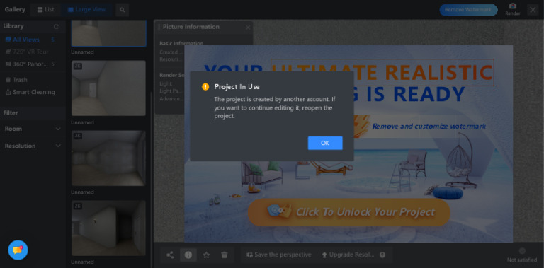Screen dimensions: 544x268
Task: Confirm the Project In Use dialog with OK
Action: [x=324, y=143]
